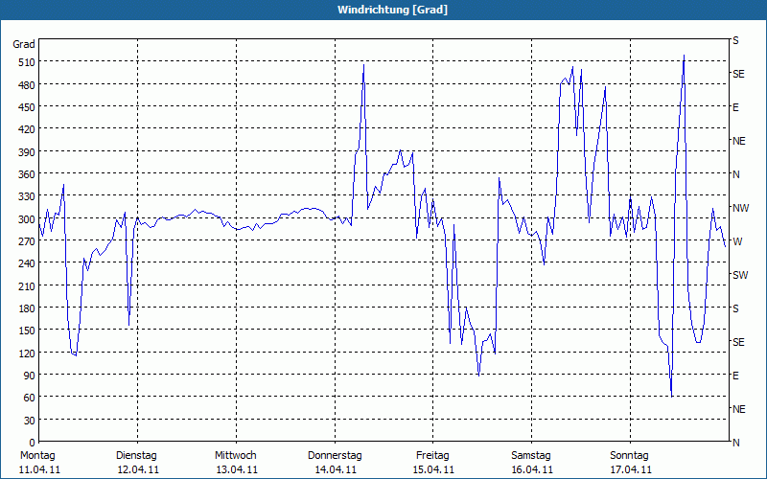Click the y-axis value "150"
Screen dimensions: 767x479
pyautogui.click(x=27, y=331)
